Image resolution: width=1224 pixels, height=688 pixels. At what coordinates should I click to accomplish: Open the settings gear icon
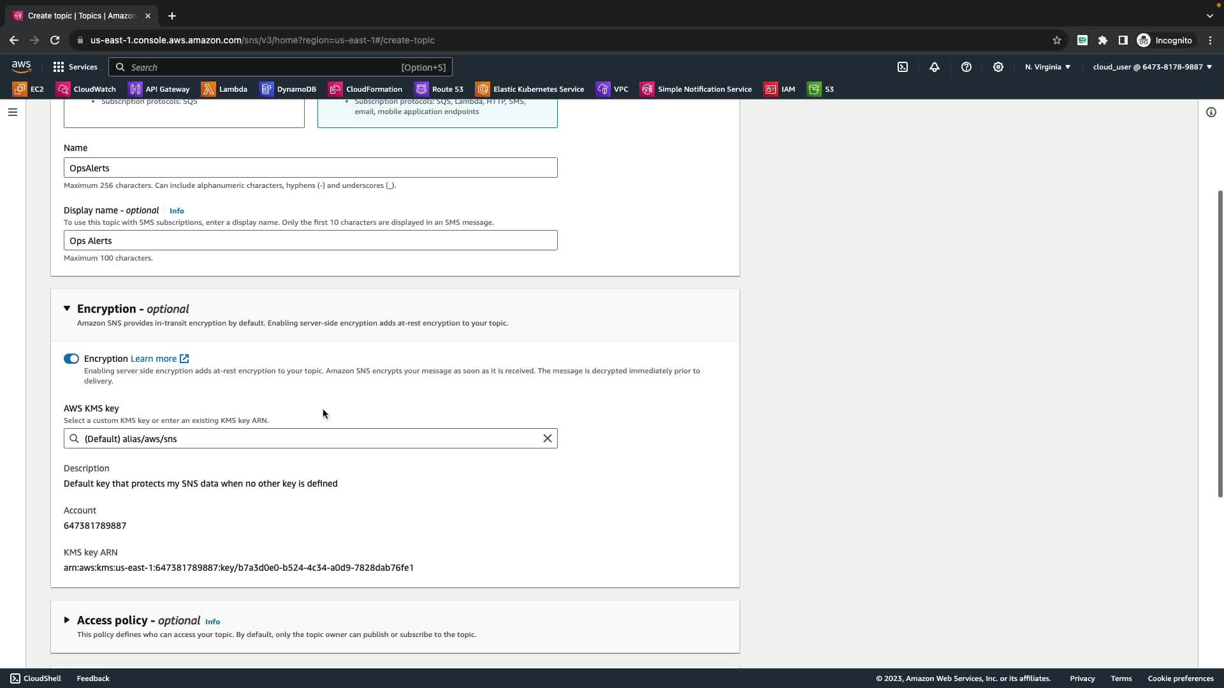998,67
